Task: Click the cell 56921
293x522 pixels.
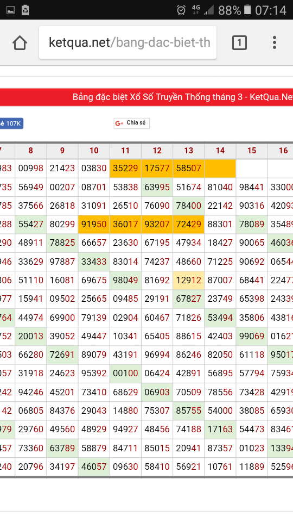Action: click(x=188, y=467)
